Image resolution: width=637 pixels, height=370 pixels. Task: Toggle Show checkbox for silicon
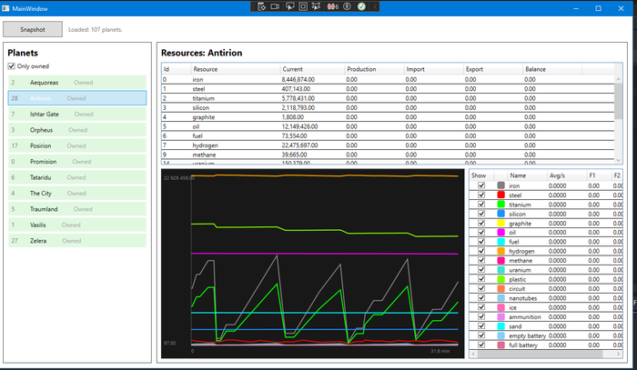click(481, 214)
